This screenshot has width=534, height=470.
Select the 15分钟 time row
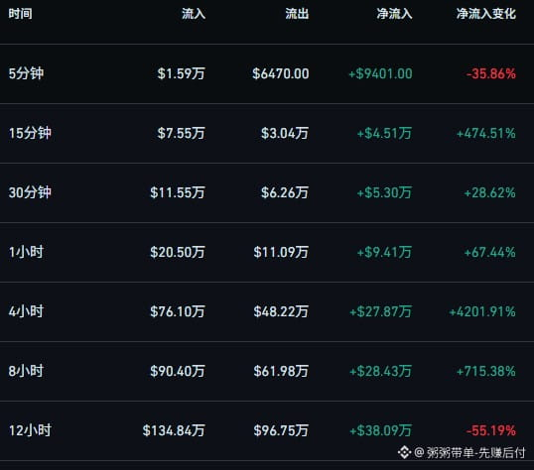pyautogui.click(x=267, y=133)
